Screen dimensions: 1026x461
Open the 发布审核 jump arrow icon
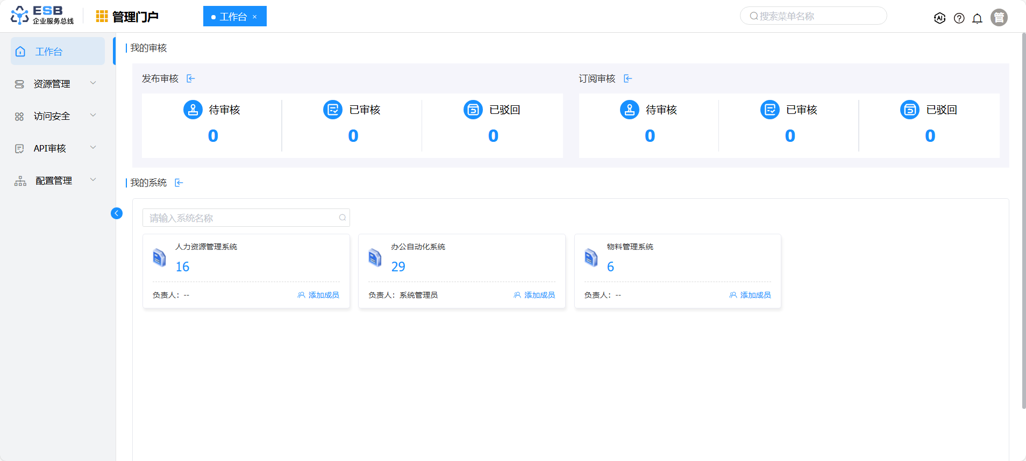(x=190, y=79)
